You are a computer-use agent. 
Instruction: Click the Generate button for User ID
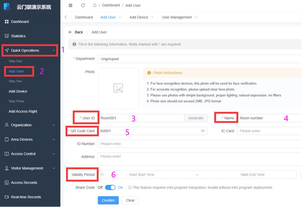[x=196, y=118]
